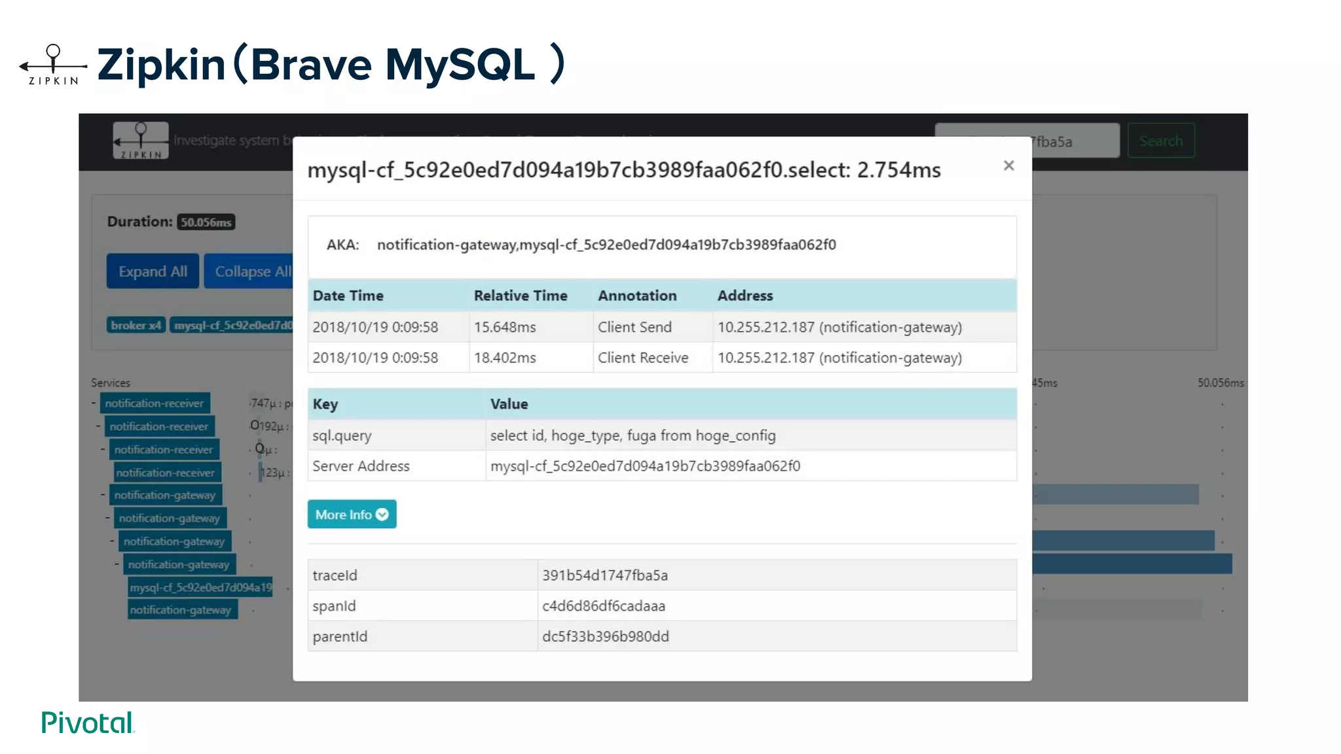1341x754 pixels.
Task: Click the Server Address key cell
Action: click(x=397, y=466)
